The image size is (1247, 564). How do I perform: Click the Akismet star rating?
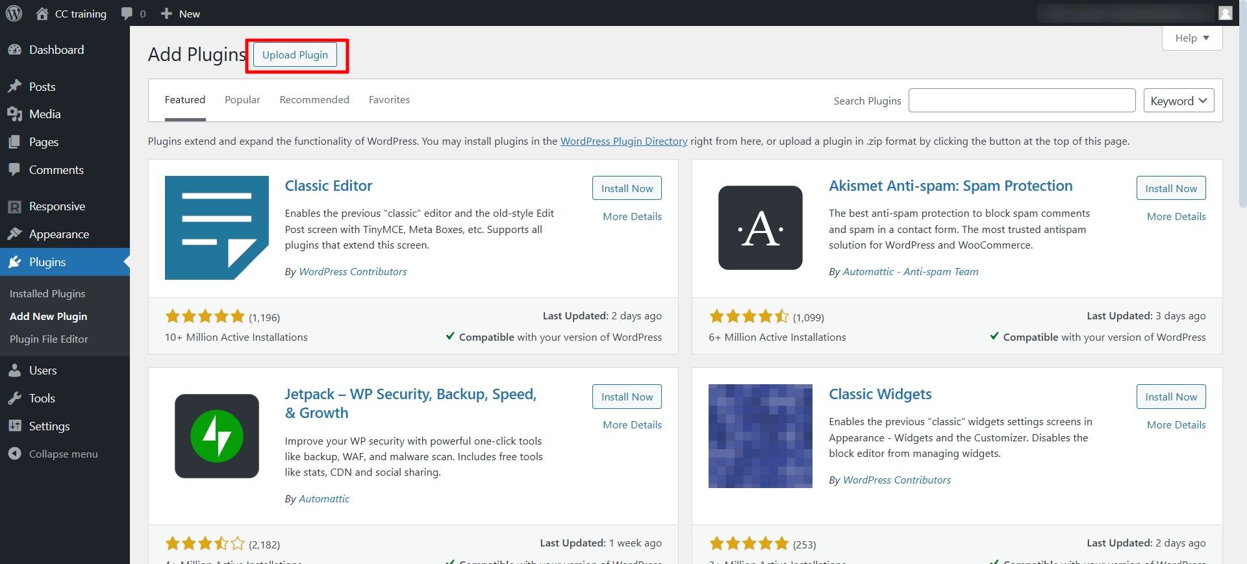749,317
